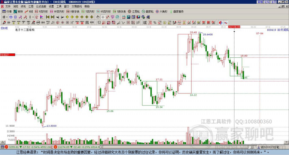Open the 浏览 menu
Screen dimensions: 289x155
16,7
